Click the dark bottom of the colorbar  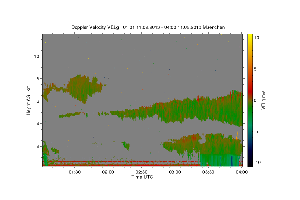point(250,163)
